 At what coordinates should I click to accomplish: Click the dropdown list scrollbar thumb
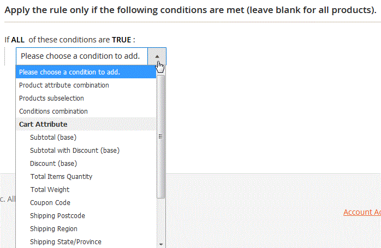click(x=160, y=136)
